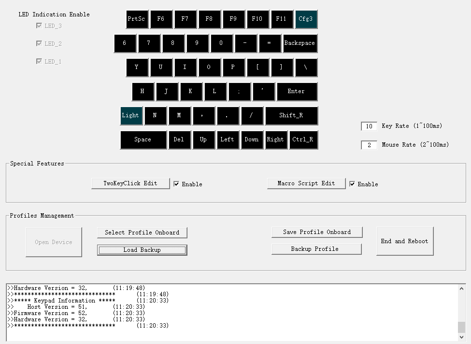The height and width of the screenshot is (344, 471).
Task: Click the Open Device button
Action: click(x=54, y=242)
